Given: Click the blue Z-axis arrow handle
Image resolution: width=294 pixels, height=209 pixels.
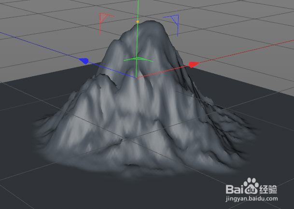Looking at the screenshot, I should [84, 61].
